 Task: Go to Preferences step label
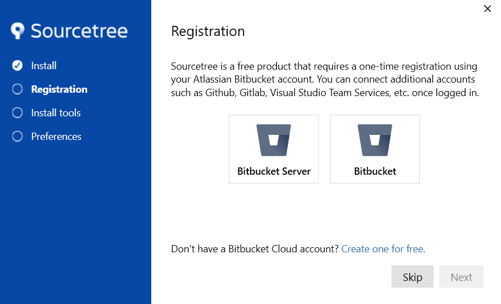coord(56,137)
